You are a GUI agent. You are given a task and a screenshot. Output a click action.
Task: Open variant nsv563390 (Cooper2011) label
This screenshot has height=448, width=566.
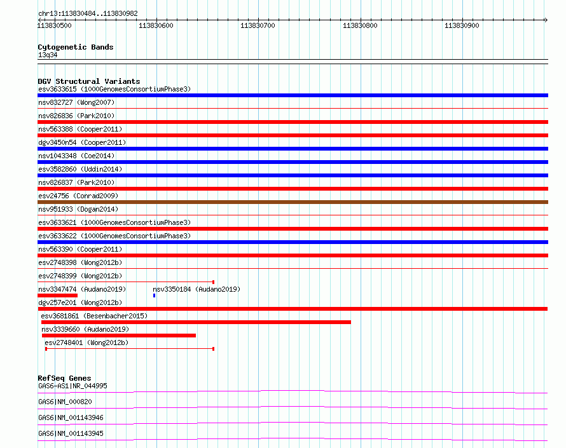tap(80, 249)
